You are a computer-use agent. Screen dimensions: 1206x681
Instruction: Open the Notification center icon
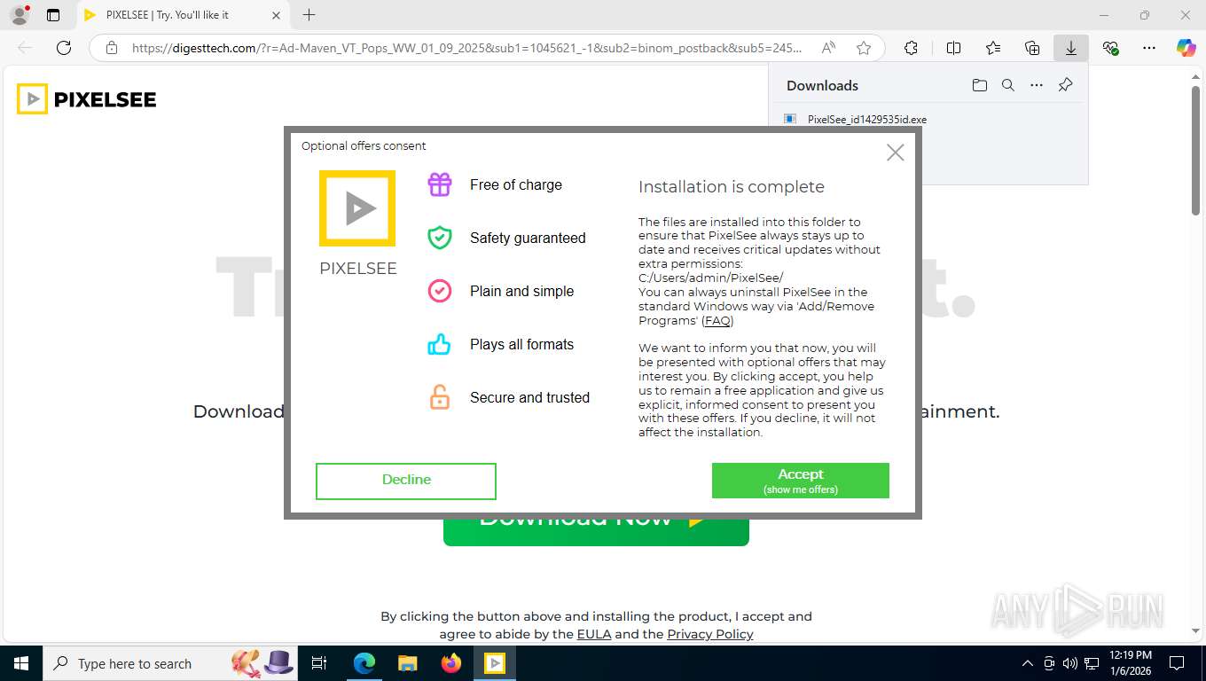pos(1177,663)
